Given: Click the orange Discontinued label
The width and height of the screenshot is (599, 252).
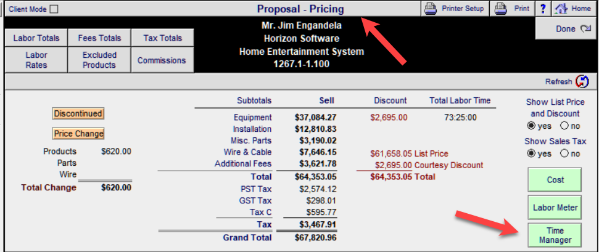Looking at the screenshot, I should point(78,113).
